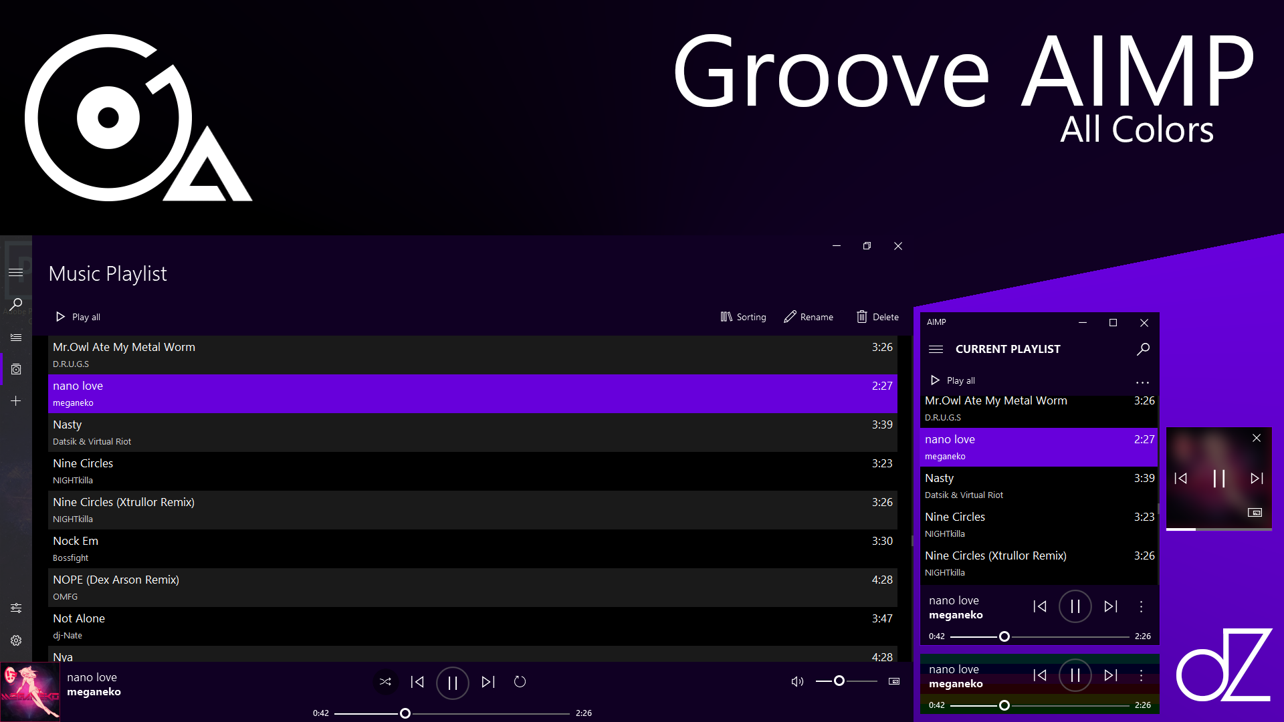Click Rename playlist option

pos(809,317)
